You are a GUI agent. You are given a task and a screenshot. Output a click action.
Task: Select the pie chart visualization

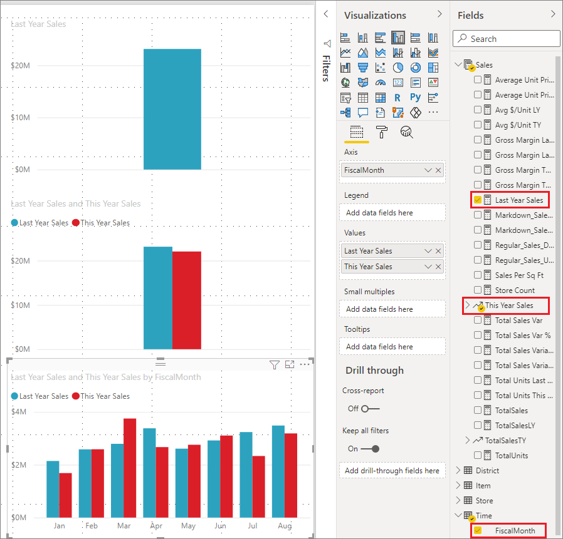tap(398, 68)
